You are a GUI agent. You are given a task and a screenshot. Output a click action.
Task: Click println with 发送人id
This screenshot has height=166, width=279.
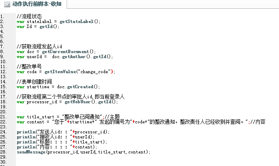[63, 132]
